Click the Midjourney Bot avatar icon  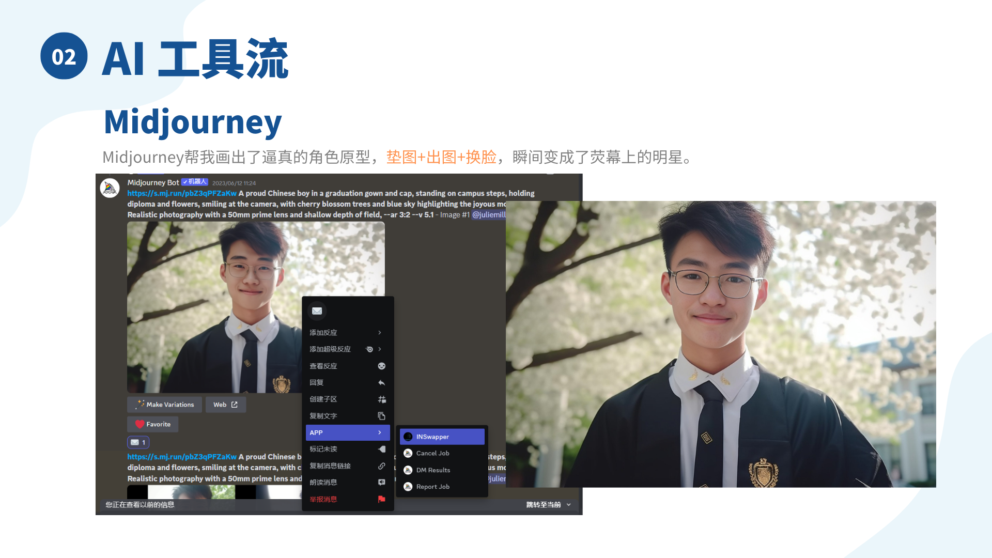(110, 188)
